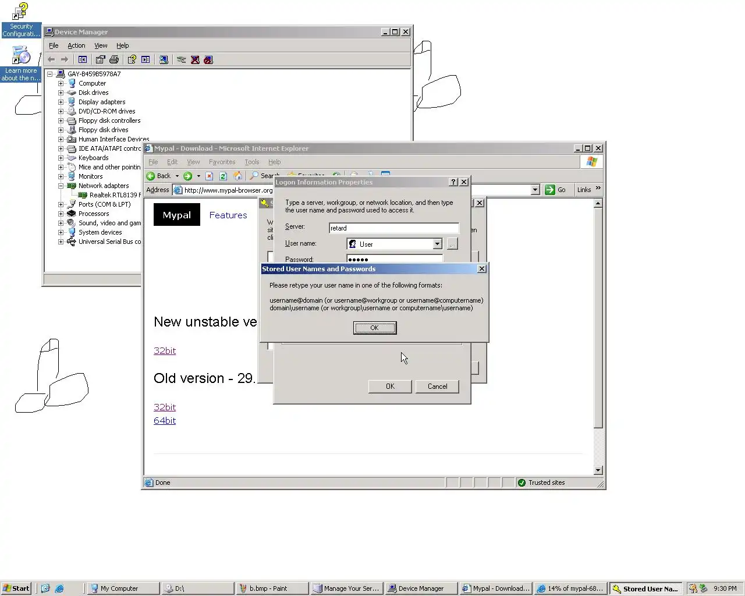Click Scan for hardware changes icon
This screenshot has height=596, width=745.
164,59
